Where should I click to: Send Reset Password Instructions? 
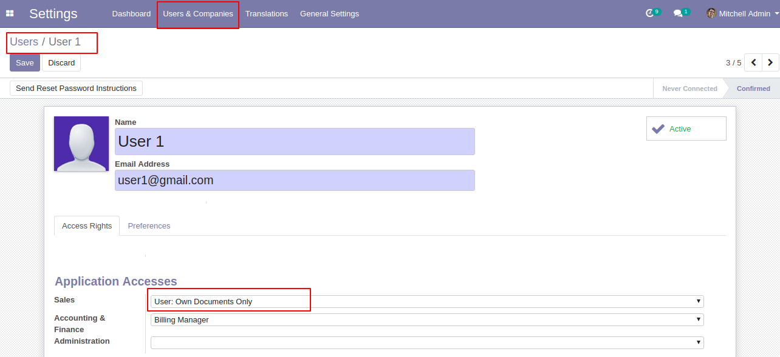pos(76,88)
